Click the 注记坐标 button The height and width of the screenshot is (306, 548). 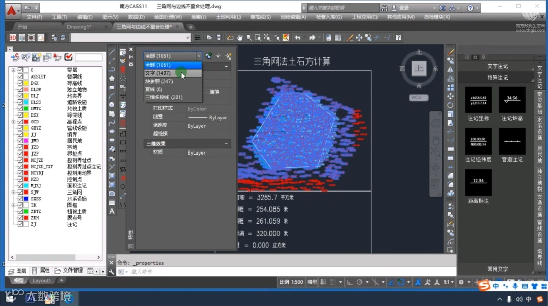coord(478,104)
